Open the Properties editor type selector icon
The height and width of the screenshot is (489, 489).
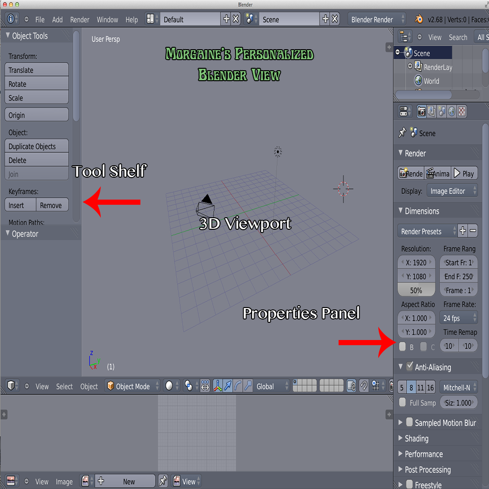tap(405, 111)
